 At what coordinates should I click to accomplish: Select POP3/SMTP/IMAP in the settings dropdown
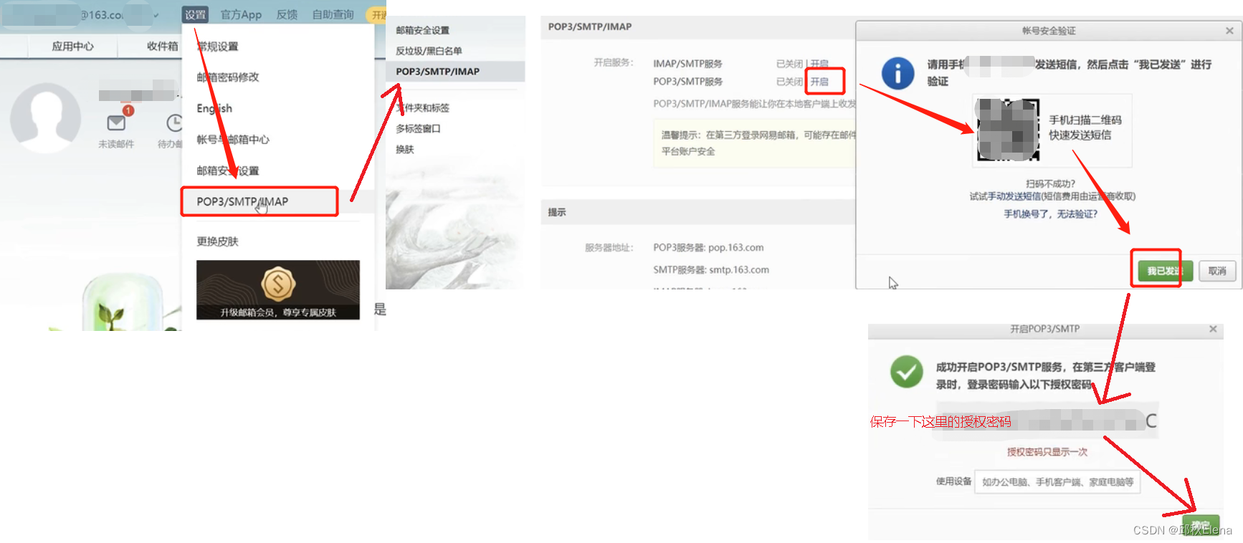pyautogui.click(x=259, y=202)
